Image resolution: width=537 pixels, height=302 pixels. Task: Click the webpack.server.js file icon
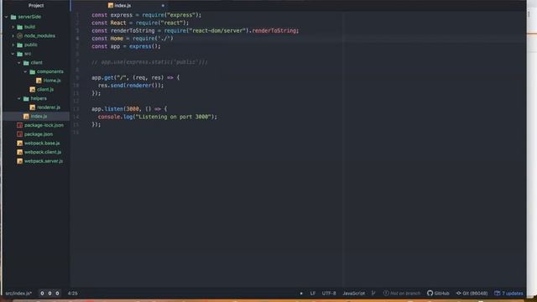click(x=20, y=161)
